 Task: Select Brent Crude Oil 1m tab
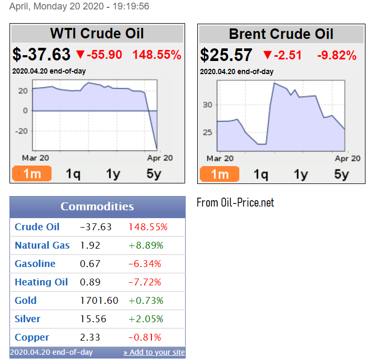[219, 174]
